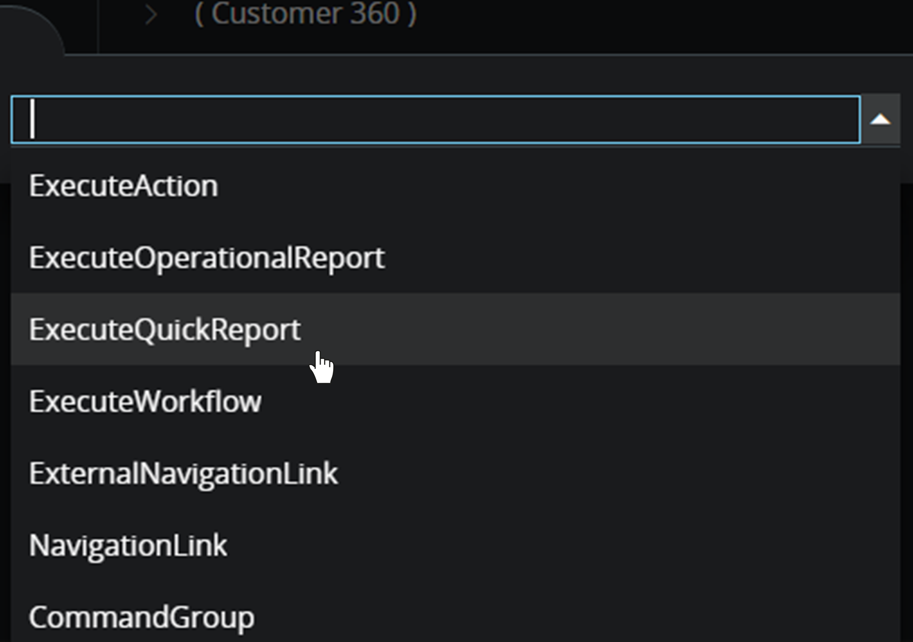Click the NavigationLink list row

[x=455, y=545]
